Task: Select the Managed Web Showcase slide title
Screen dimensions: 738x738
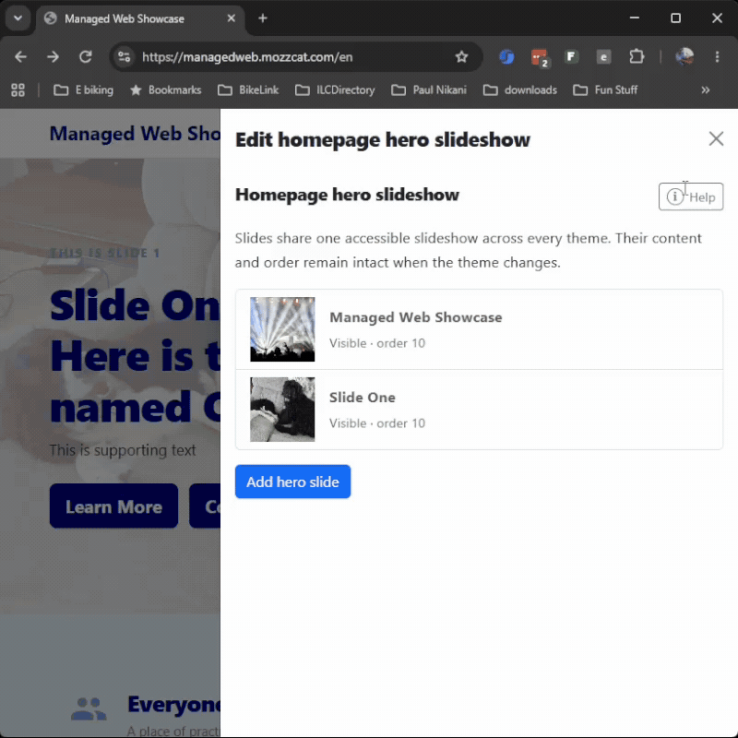Action: 416,317
